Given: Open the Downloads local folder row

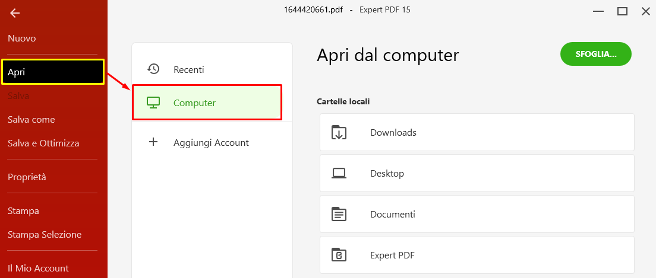Looking at the screenshot, I should (x=477, y=132).
